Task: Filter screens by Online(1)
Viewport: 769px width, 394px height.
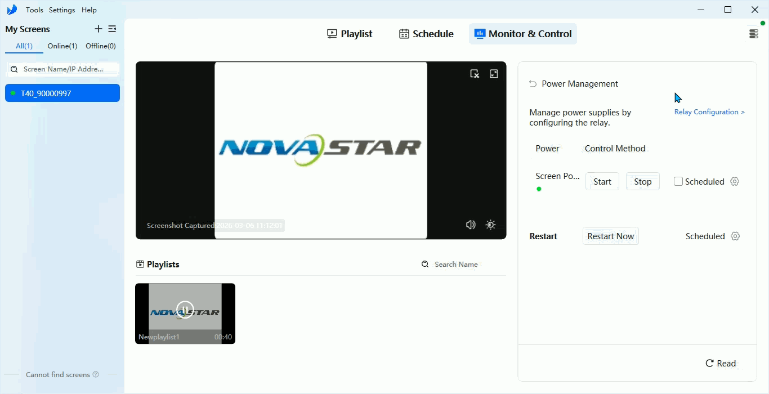Action: click(62, 46)
